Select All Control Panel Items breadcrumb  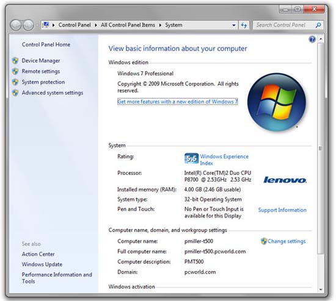click(x=128, y=25)
